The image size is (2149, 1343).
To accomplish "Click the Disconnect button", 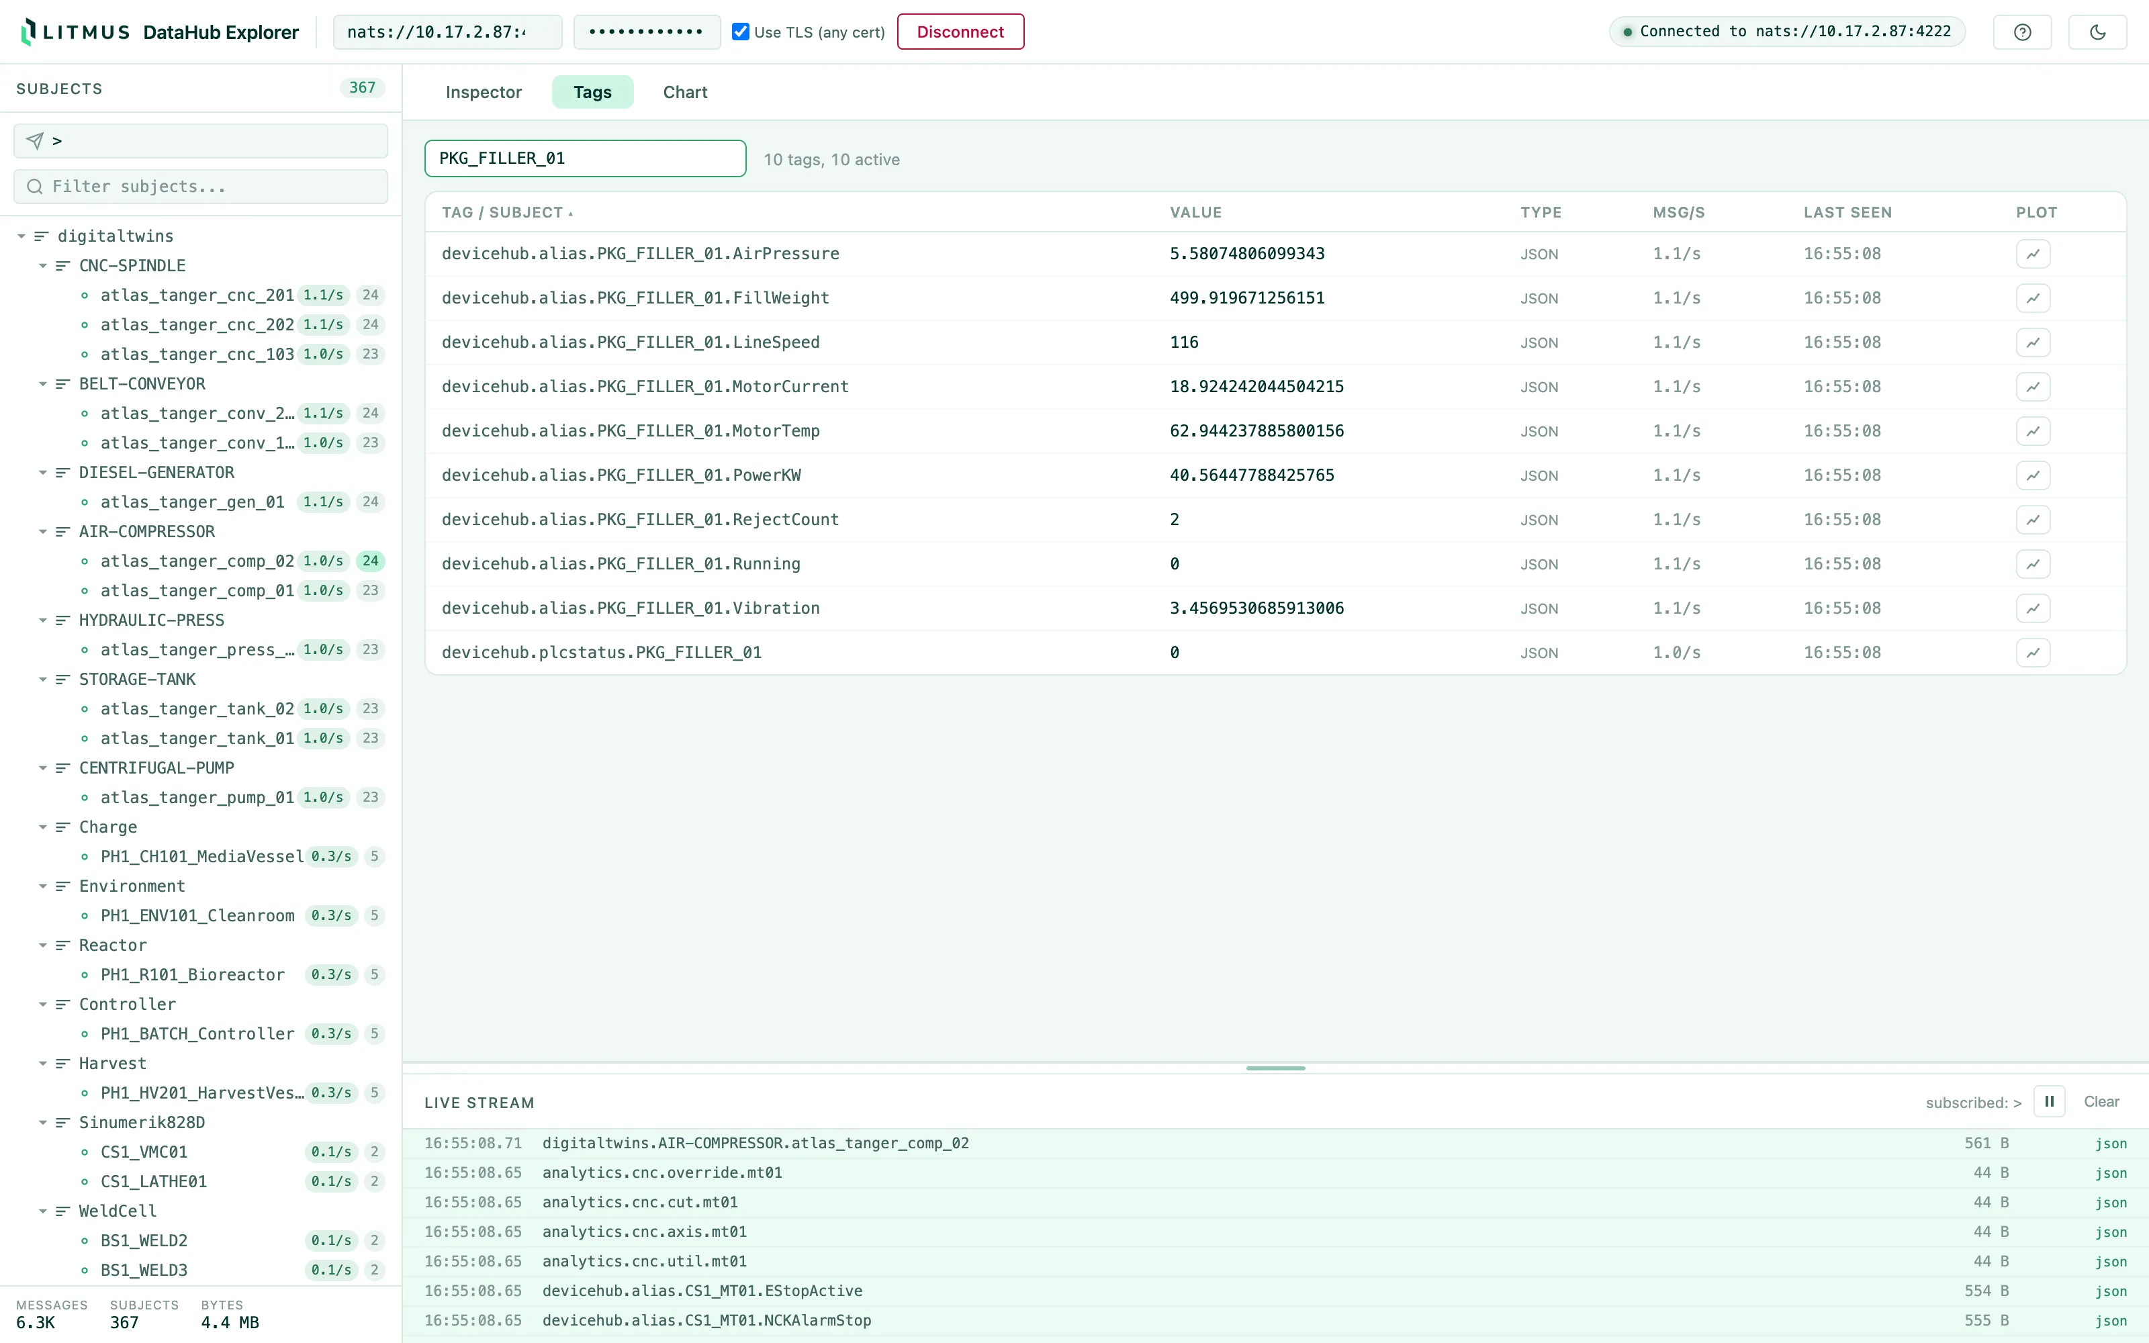I will coord(960,32).
